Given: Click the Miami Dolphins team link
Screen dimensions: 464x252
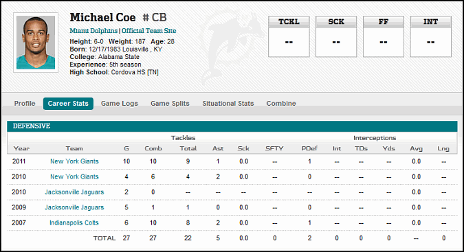Looking at the screenshot, I should point(93,31).
